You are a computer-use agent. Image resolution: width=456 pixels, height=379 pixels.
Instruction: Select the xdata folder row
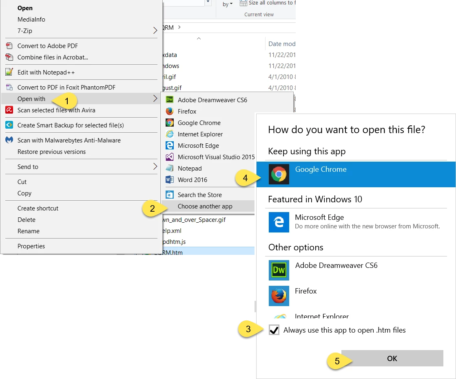click(170, 55)
